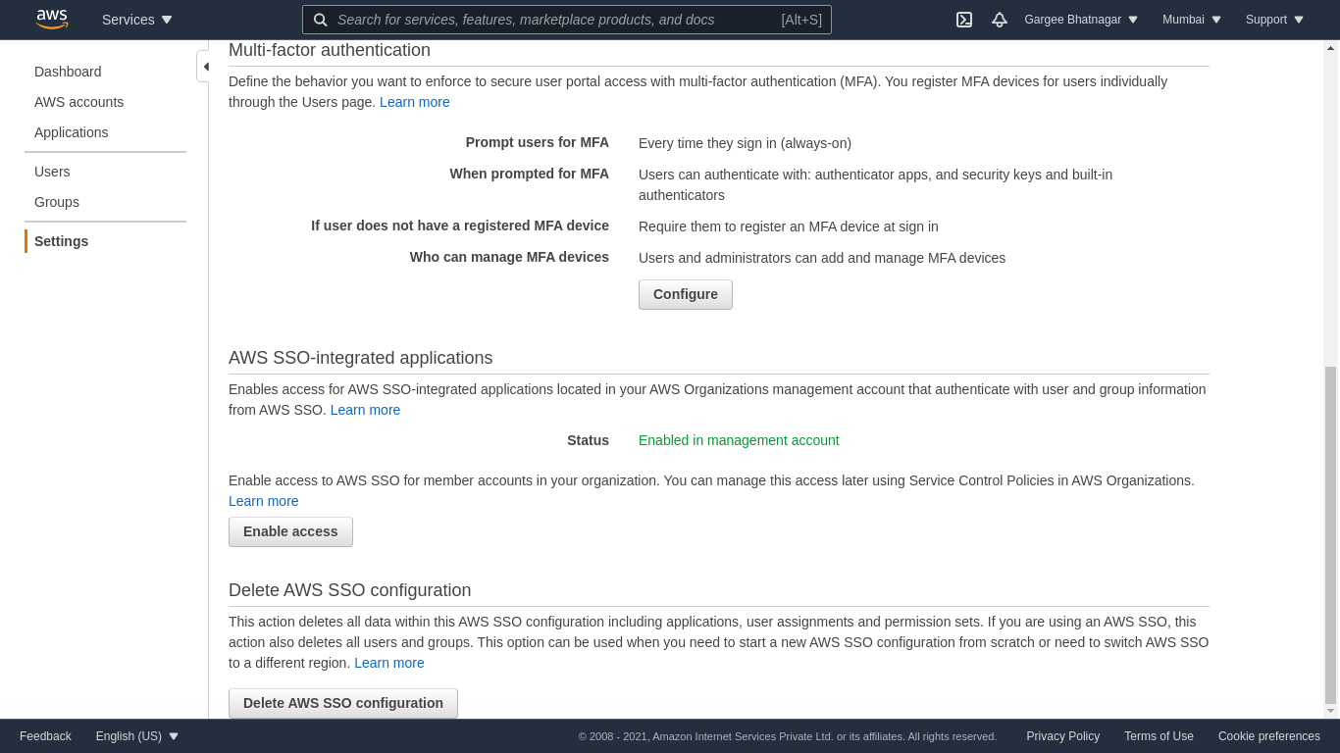This screenshot has height=753, width=1340.
Task: Click the Configure MFA button
Action: (x=686, y=294)
